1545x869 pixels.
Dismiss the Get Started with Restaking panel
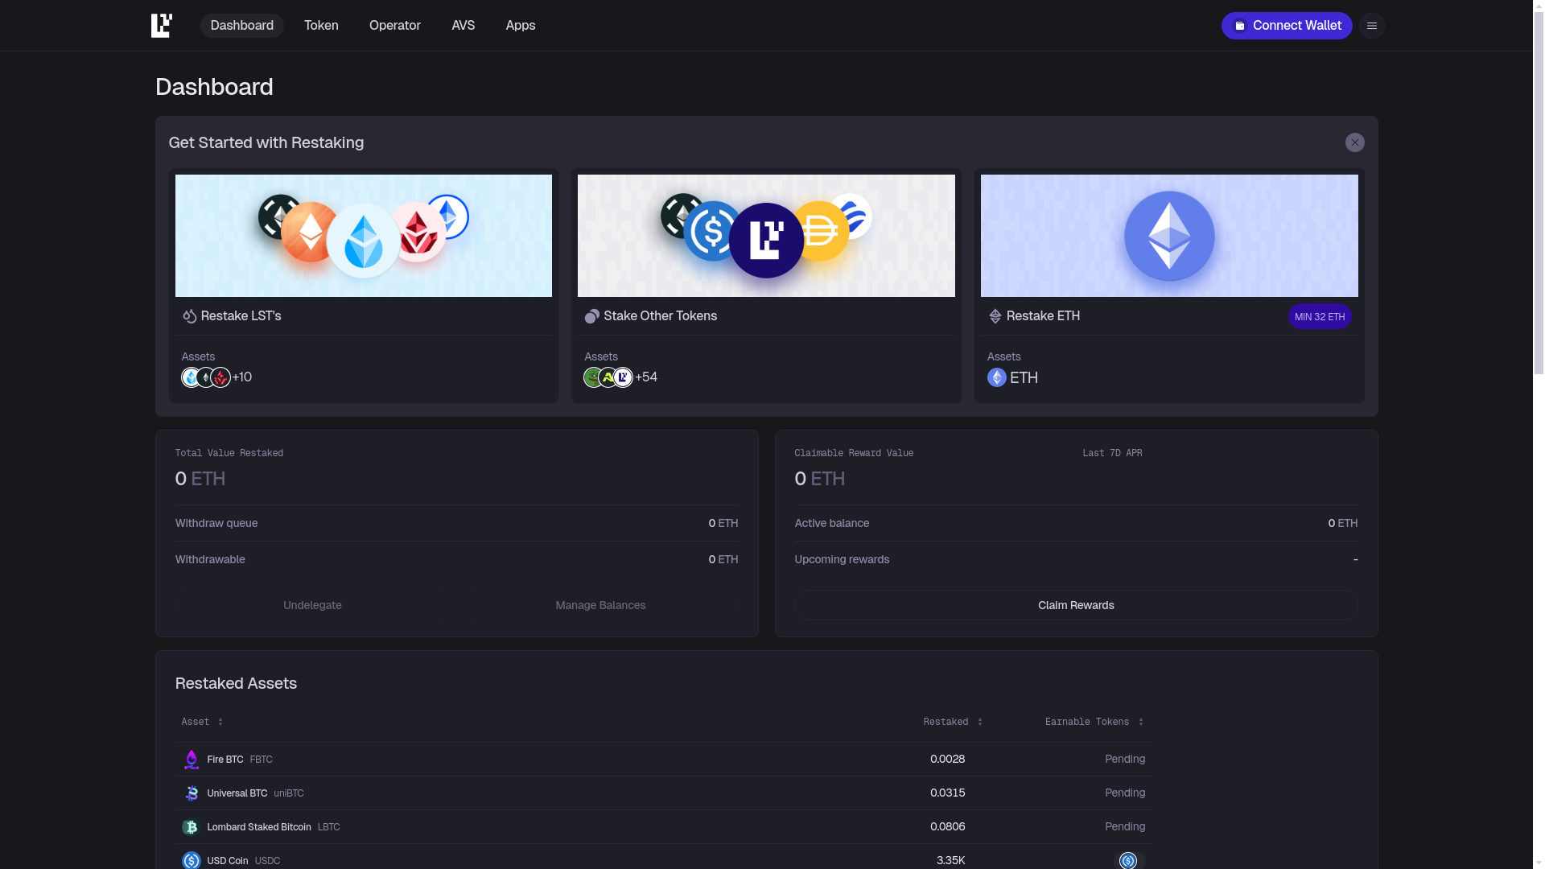1355,142
